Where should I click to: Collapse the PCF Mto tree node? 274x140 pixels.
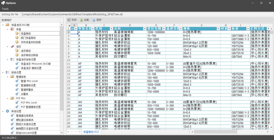point(8,98)
